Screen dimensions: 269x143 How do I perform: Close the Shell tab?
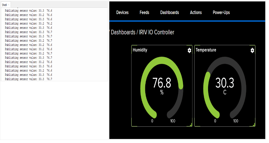(9, 5)
